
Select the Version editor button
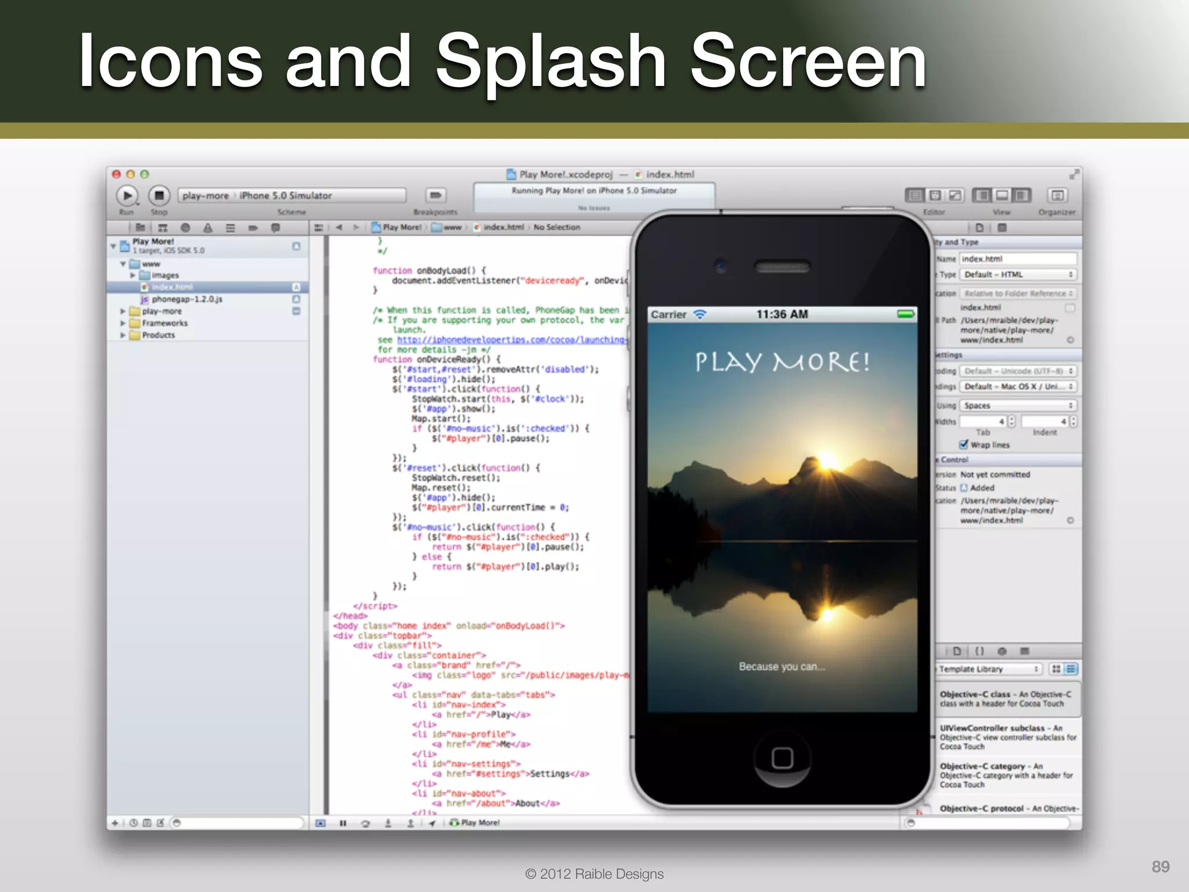[954, 196]
